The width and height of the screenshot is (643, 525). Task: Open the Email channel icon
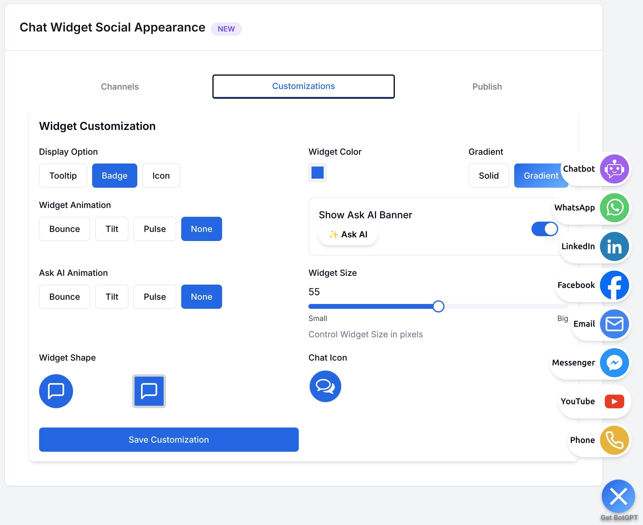[x=614, y=324]
